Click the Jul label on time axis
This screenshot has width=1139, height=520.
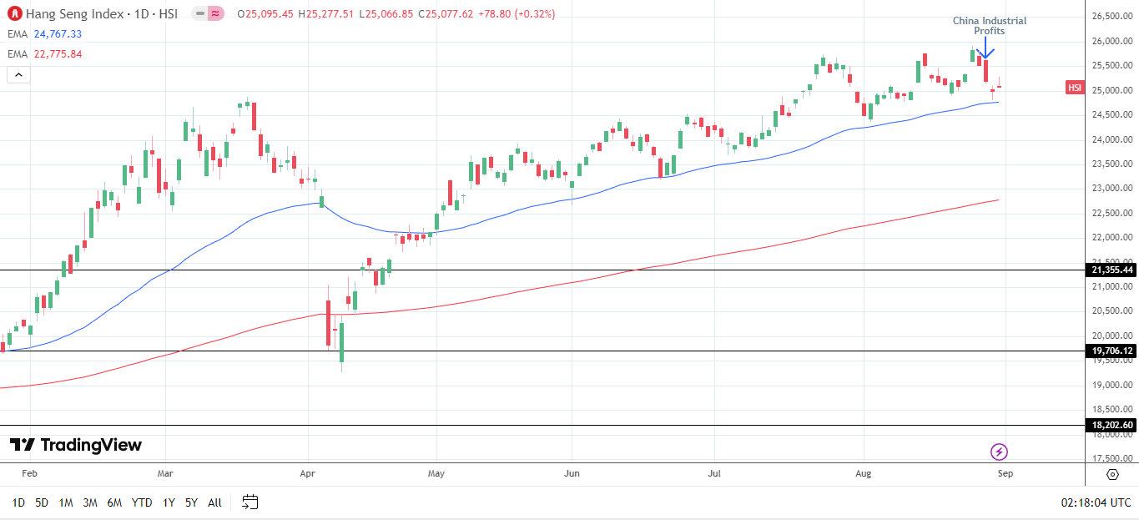pos(715,474)
